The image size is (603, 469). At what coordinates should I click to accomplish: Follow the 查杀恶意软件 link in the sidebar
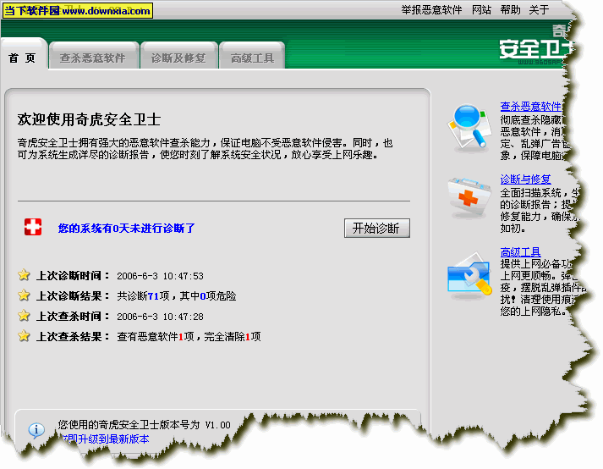tap(531, 107)
